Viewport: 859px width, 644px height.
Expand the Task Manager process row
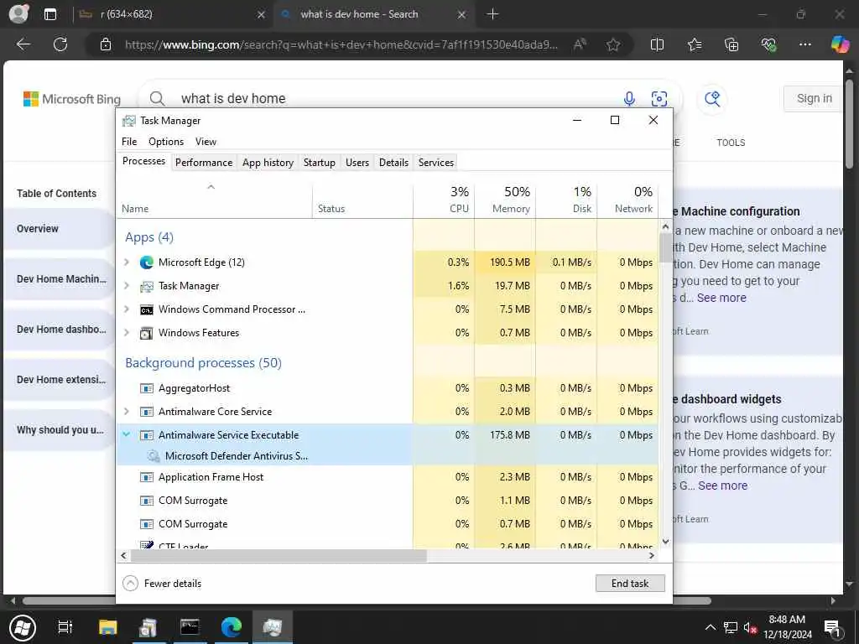pos(127,286)
